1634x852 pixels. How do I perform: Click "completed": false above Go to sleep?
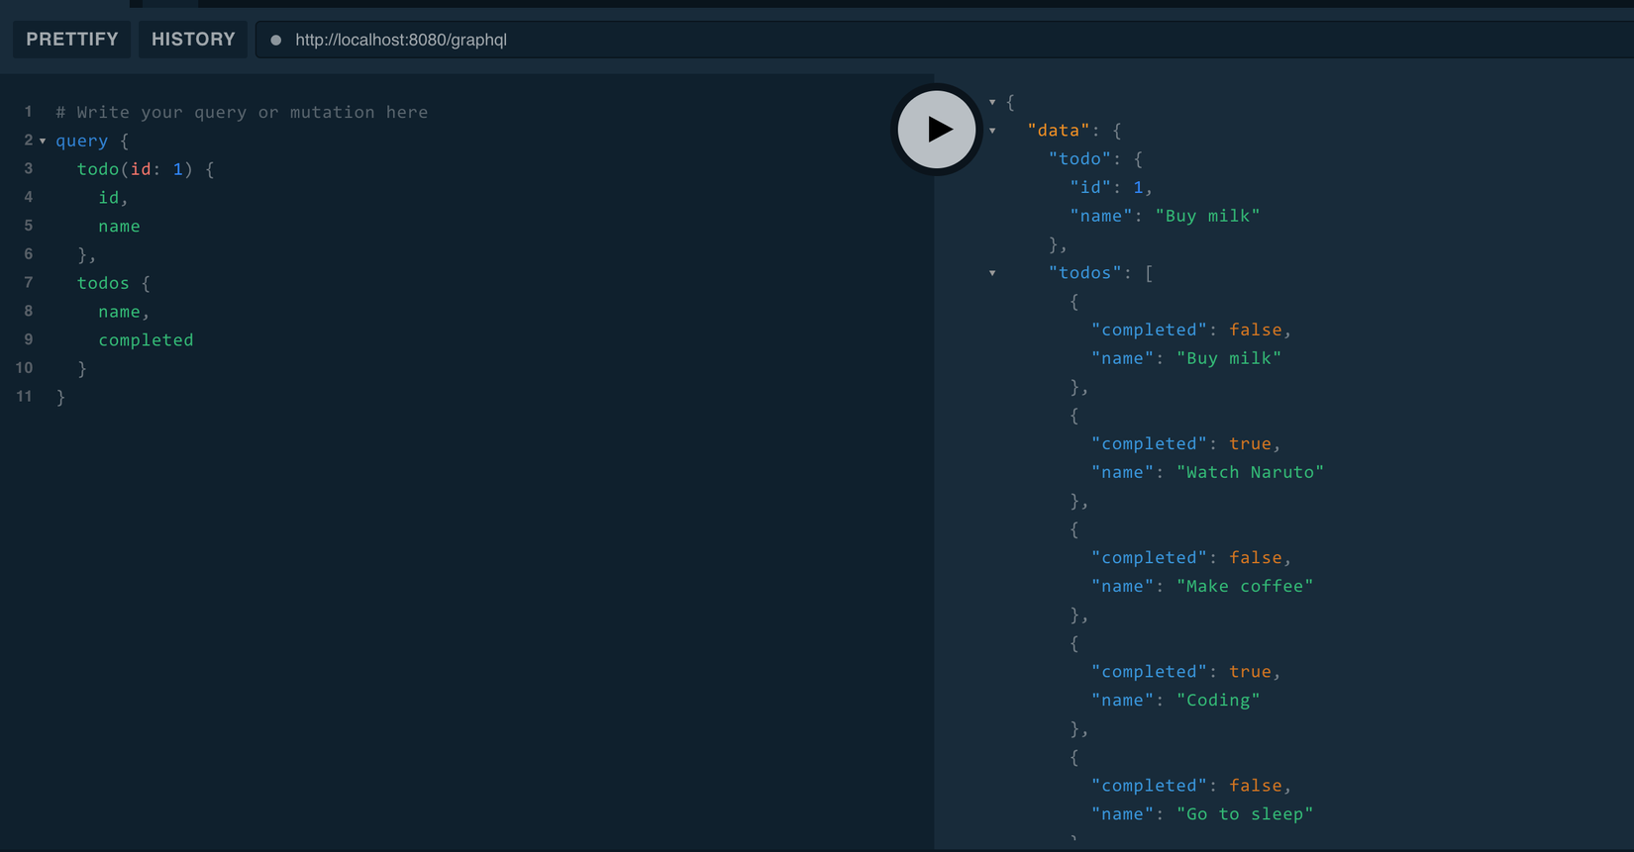1191,786
